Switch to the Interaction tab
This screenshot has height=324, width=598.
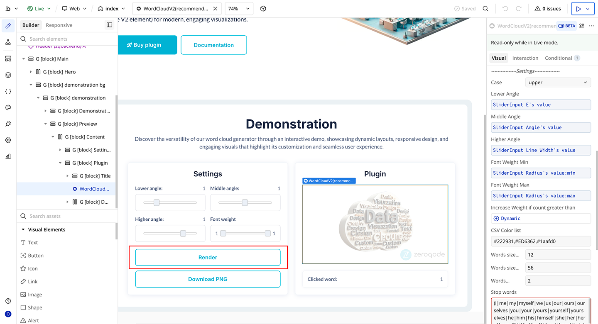pyautogui.click(x=525, y=58)
